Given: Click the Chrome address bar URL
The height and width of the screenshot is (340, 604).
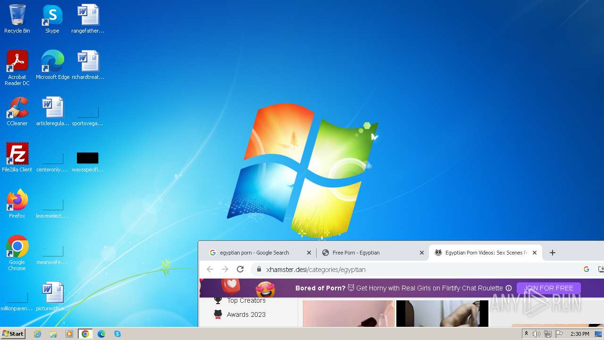Looking at the screenshot, I should pos(316,270).
